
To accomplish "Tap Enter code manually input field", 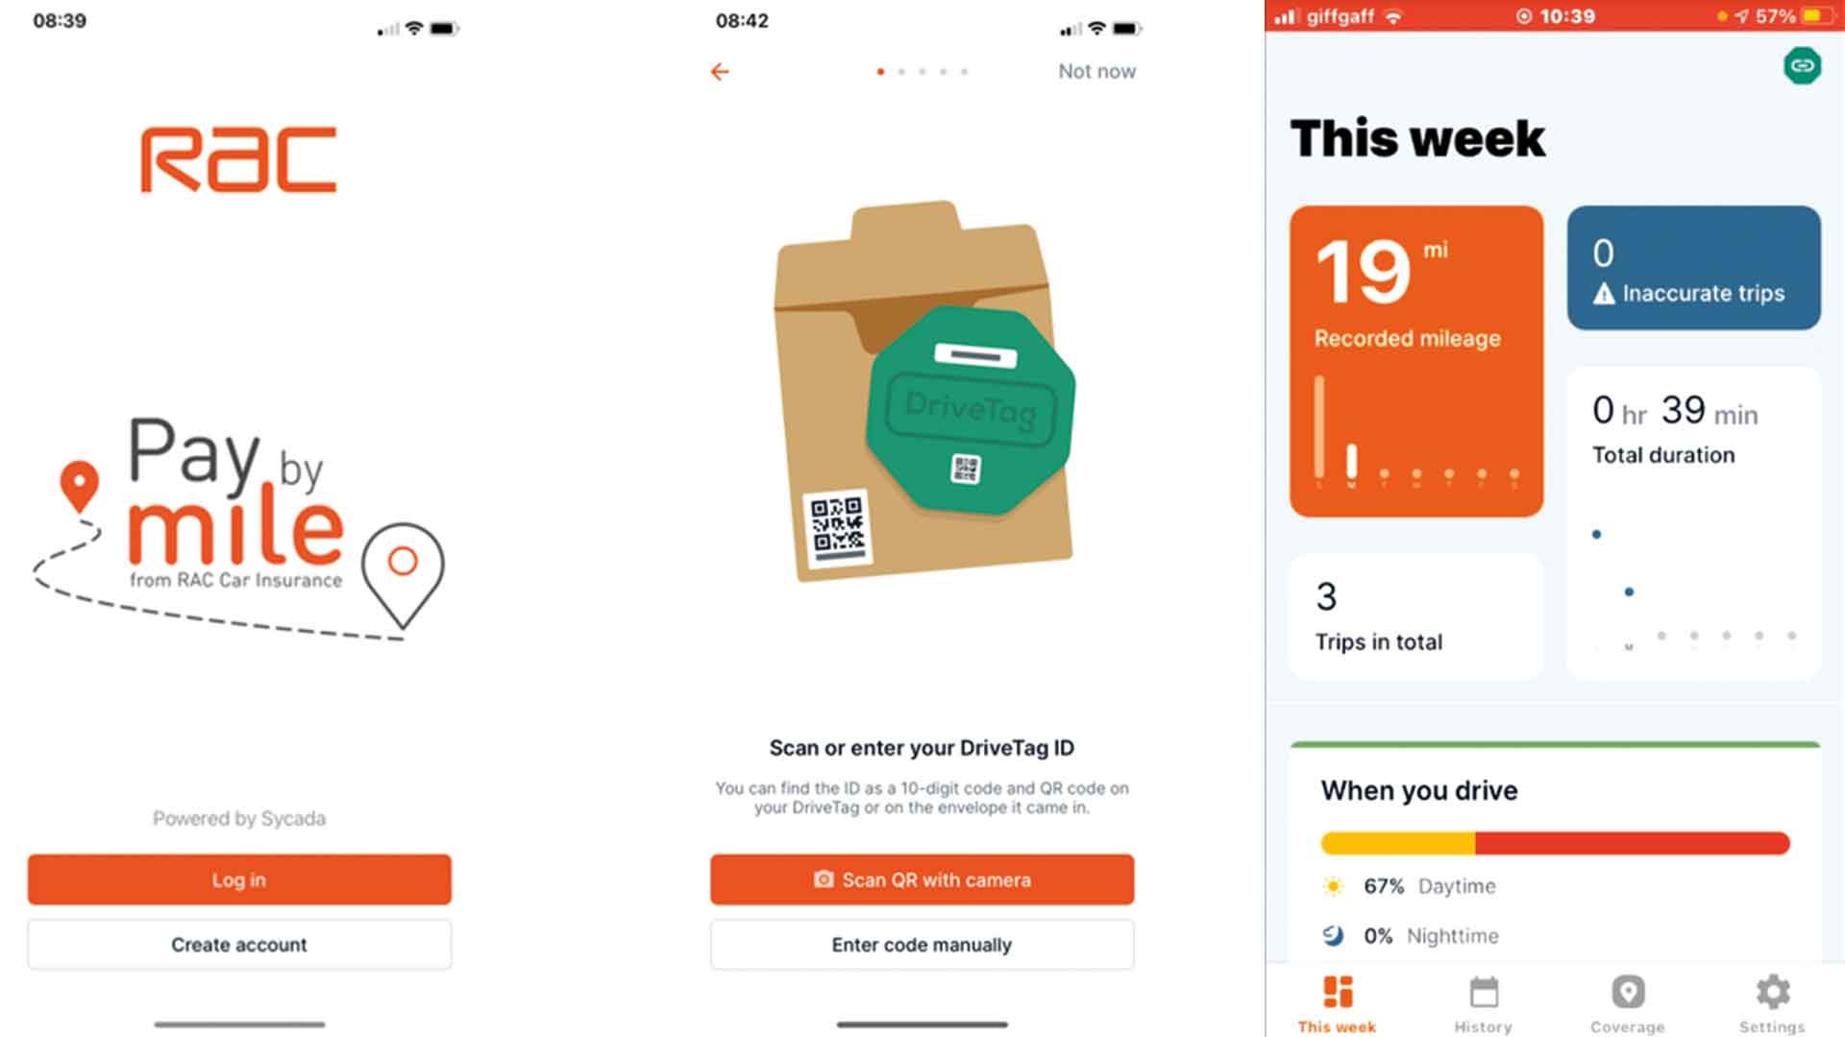I will coord(922,945).
